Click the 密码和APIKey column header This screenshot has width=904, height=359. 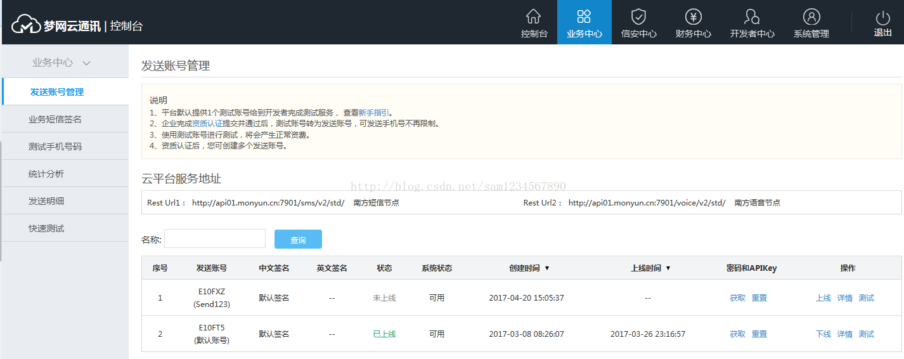point(751,268)
